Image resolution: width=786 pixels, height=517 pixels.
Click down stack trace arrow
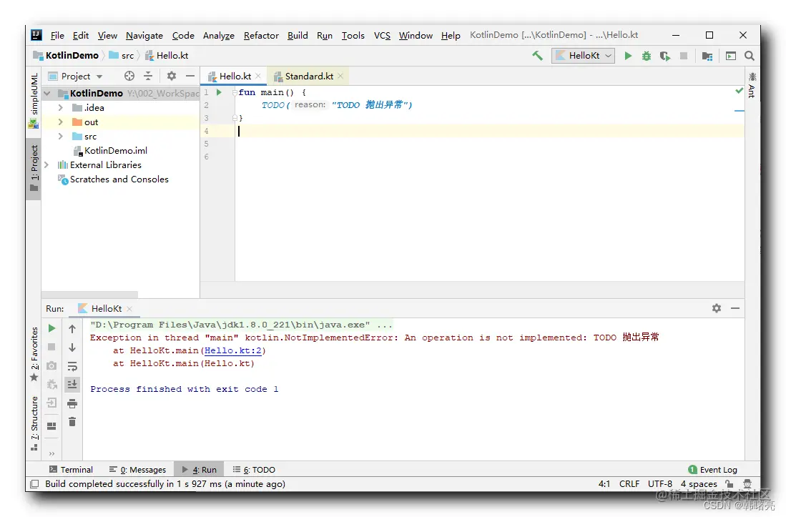pos(72,348)
